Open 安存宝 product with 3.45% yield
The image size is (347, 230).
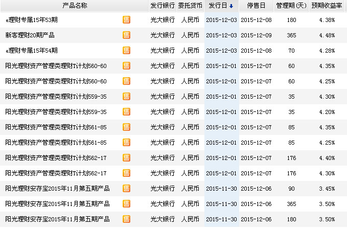58,189
